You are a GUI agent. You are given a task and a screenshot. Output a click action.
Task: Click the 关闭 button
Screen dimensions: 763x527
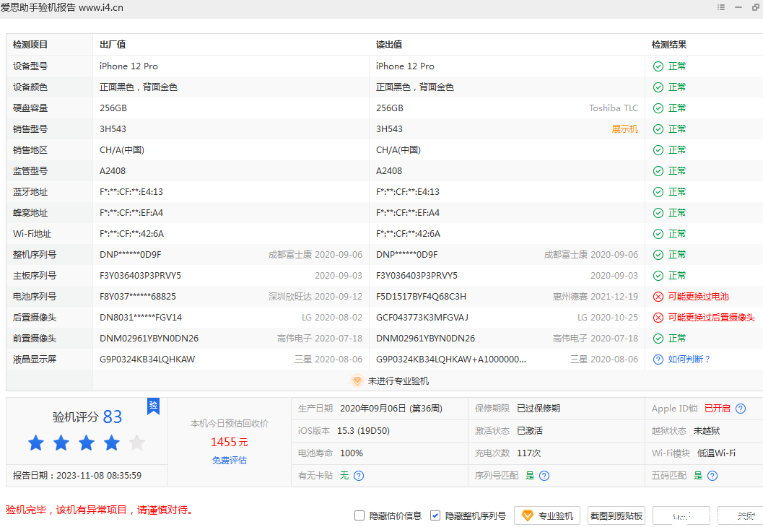tap(740, 515)
